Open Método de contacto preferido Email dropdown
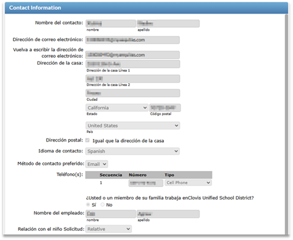This screenshot has height=240, width=293. (96, 164)
